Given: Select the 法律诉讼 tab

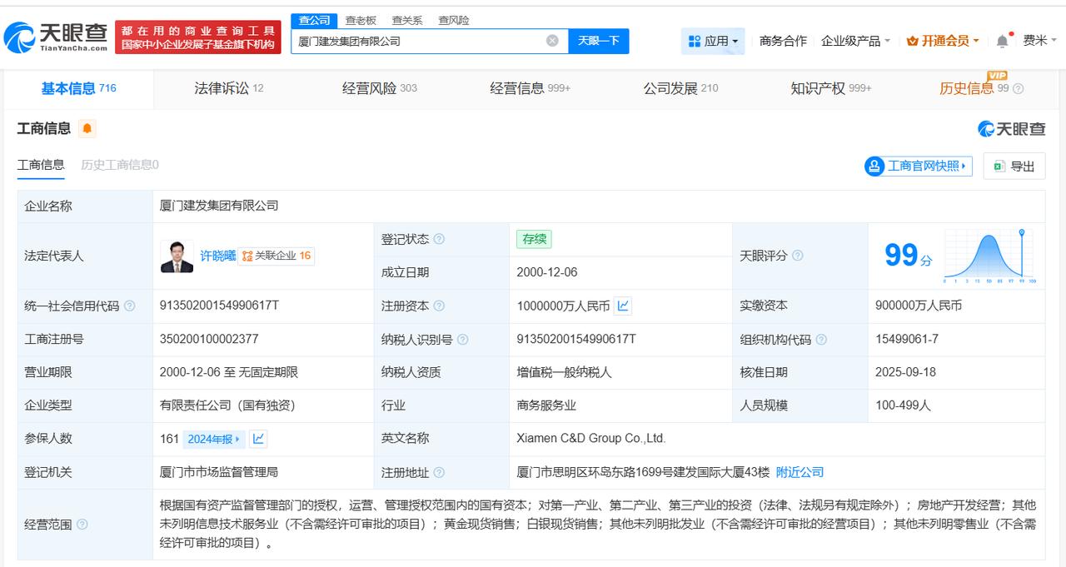Looking at the screenshot, I should click(x=229, y=88).
